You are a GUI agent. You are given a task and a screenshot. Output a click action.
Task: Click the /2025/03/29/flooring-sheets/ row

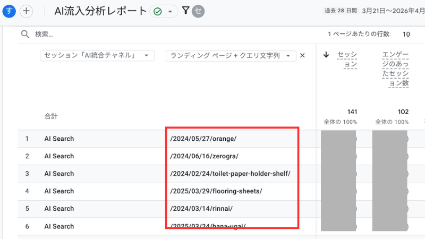click(x=216, y=191)
